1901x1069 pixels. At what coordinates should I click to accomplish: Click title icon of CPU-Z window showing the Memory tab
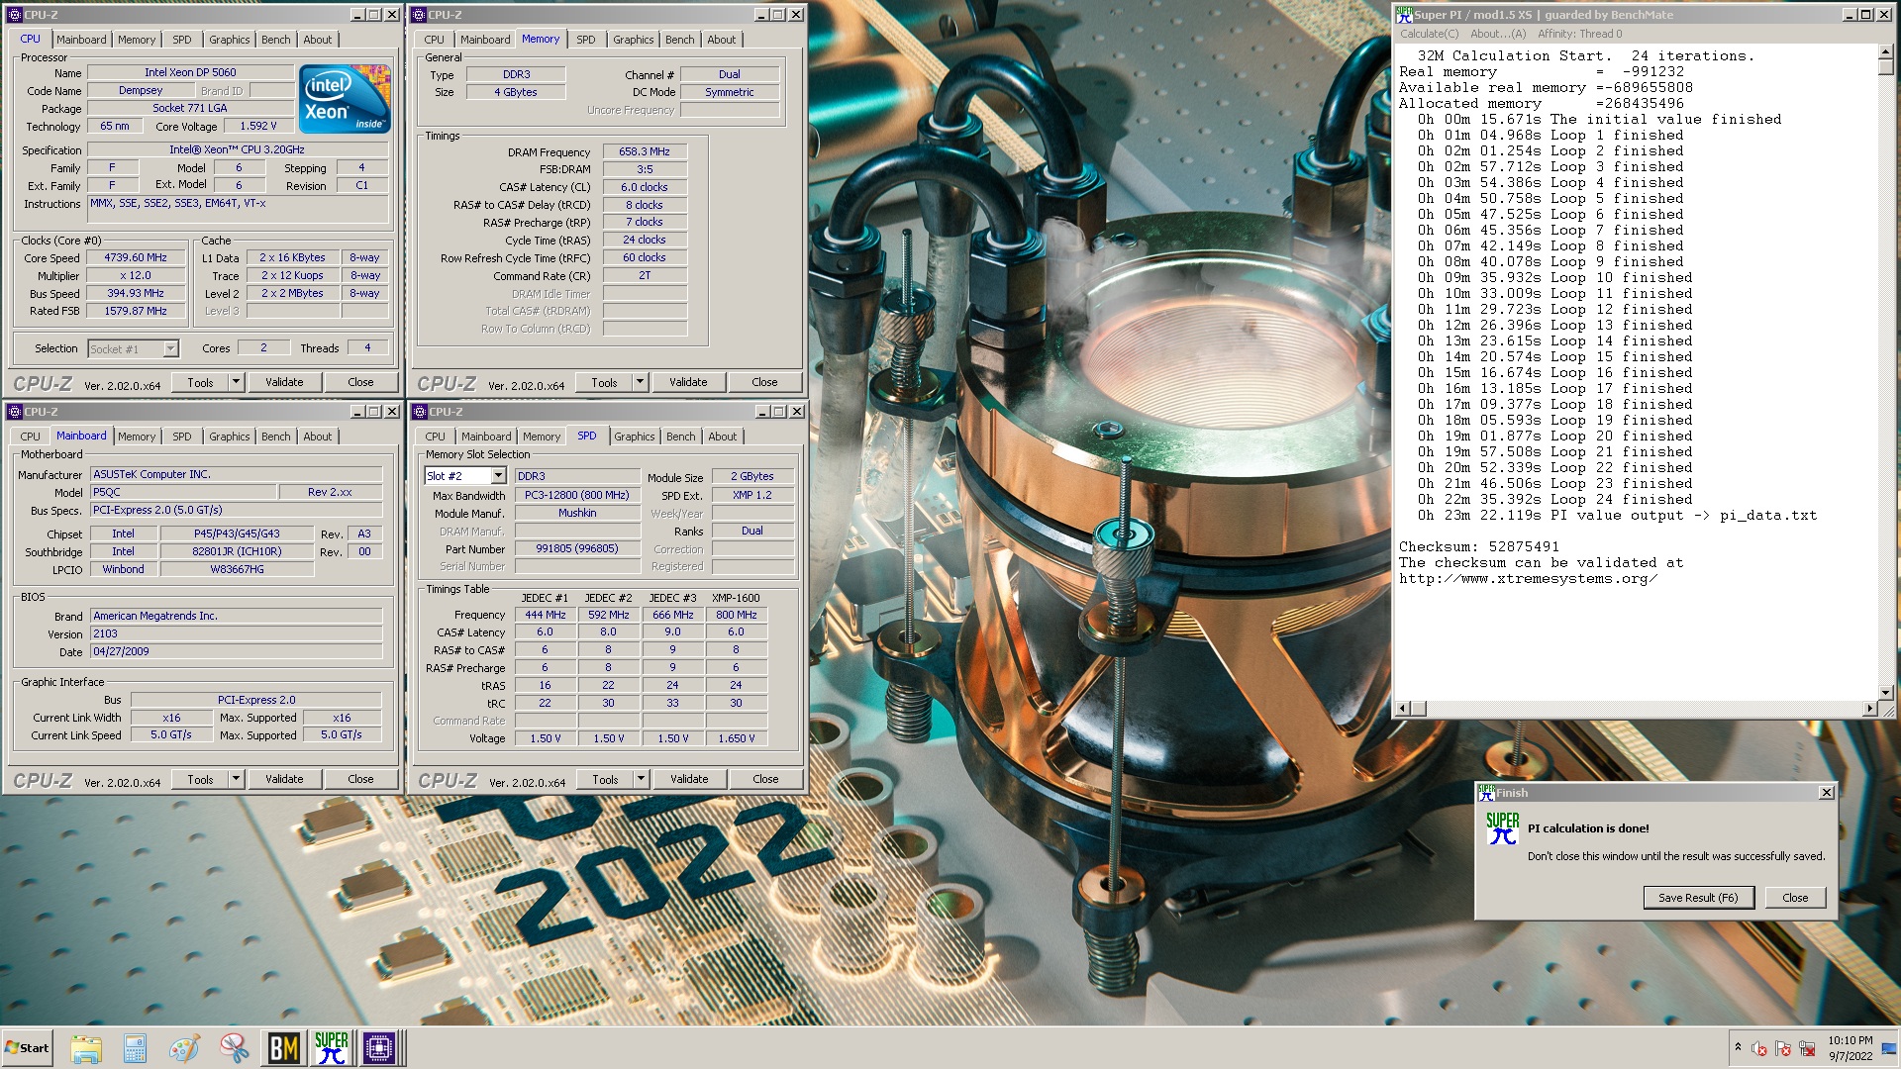click(x=420, y=15)
